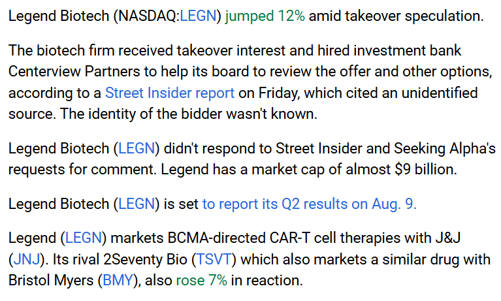Click LEGN ticker before 'is set'
The width and height of the screenshot is (501, 301).
[x=137, y=204]
